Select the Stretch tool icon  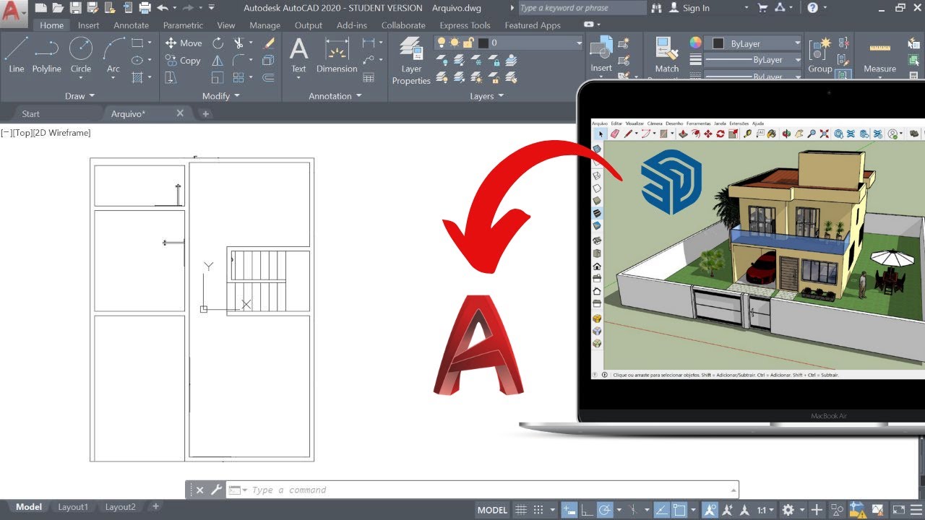(x=171, y=77)
